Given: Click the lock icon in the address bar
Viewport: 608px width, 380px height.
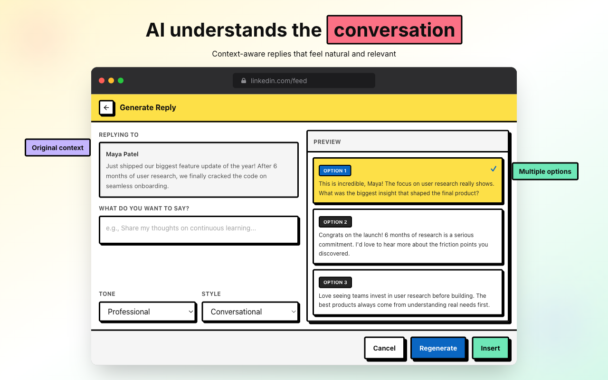Looking at the screenshot, I should tap(243, 80).
